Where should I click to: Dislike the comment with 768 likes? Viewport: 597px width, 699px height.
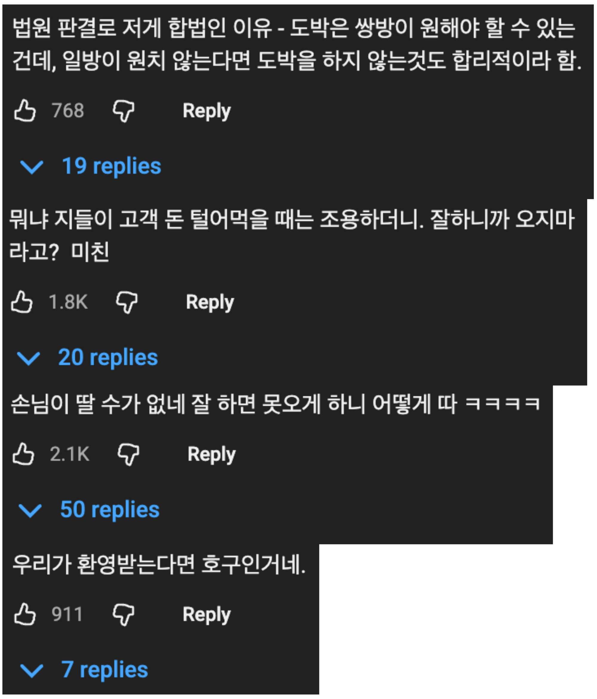[x=123, y=111]
